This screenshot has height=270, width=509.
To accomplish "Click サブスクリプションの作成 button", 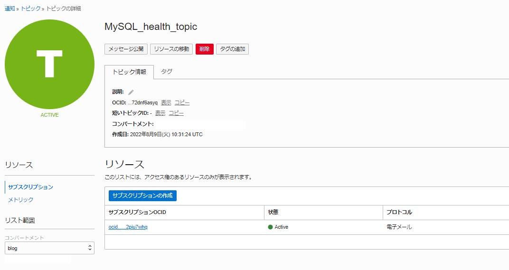I will click(x=142, y=196).
